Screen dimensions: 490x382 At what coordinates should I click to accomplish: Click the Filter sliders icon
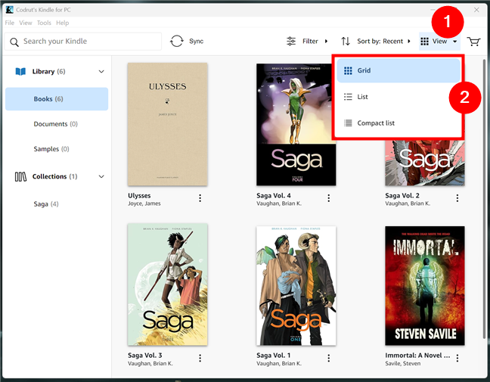(x=291, y=41)
